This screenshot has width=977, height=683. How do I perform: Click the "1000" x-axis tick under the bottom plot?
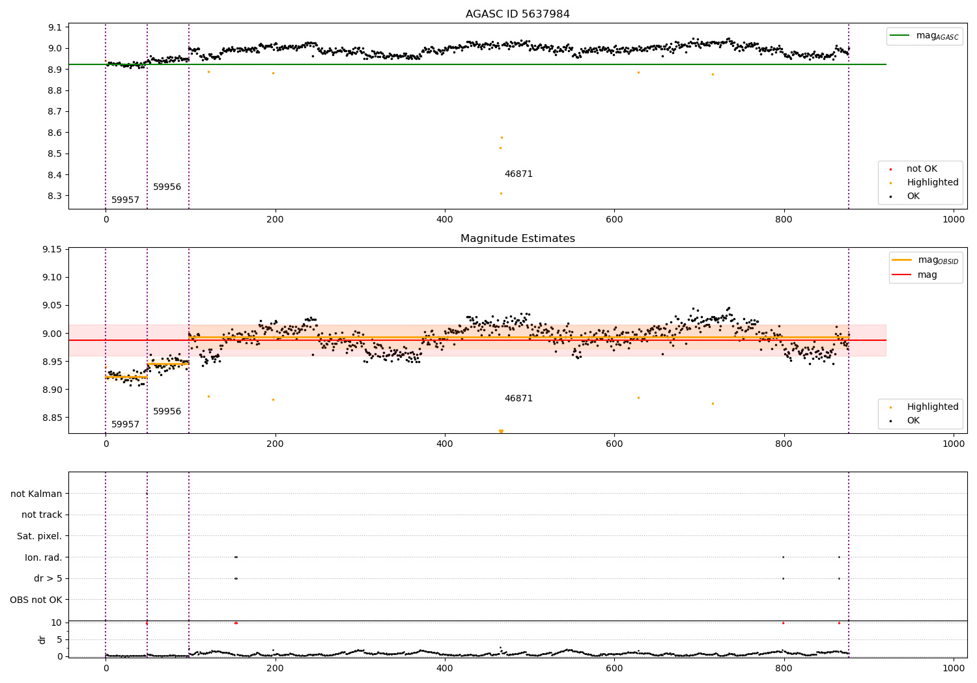(954, 668)
